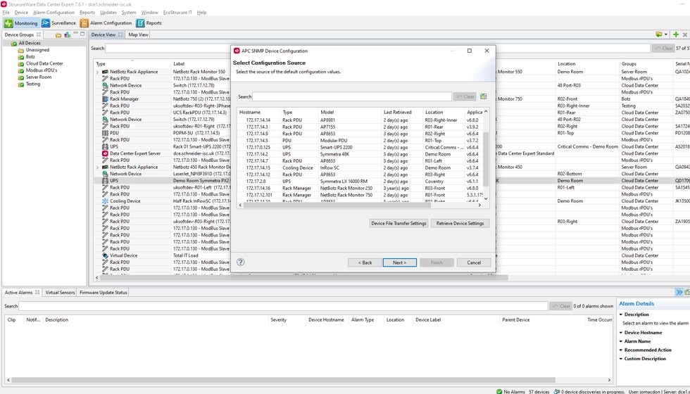
Task: Click the new device group folder icon
Action: [x=58, y=34]
